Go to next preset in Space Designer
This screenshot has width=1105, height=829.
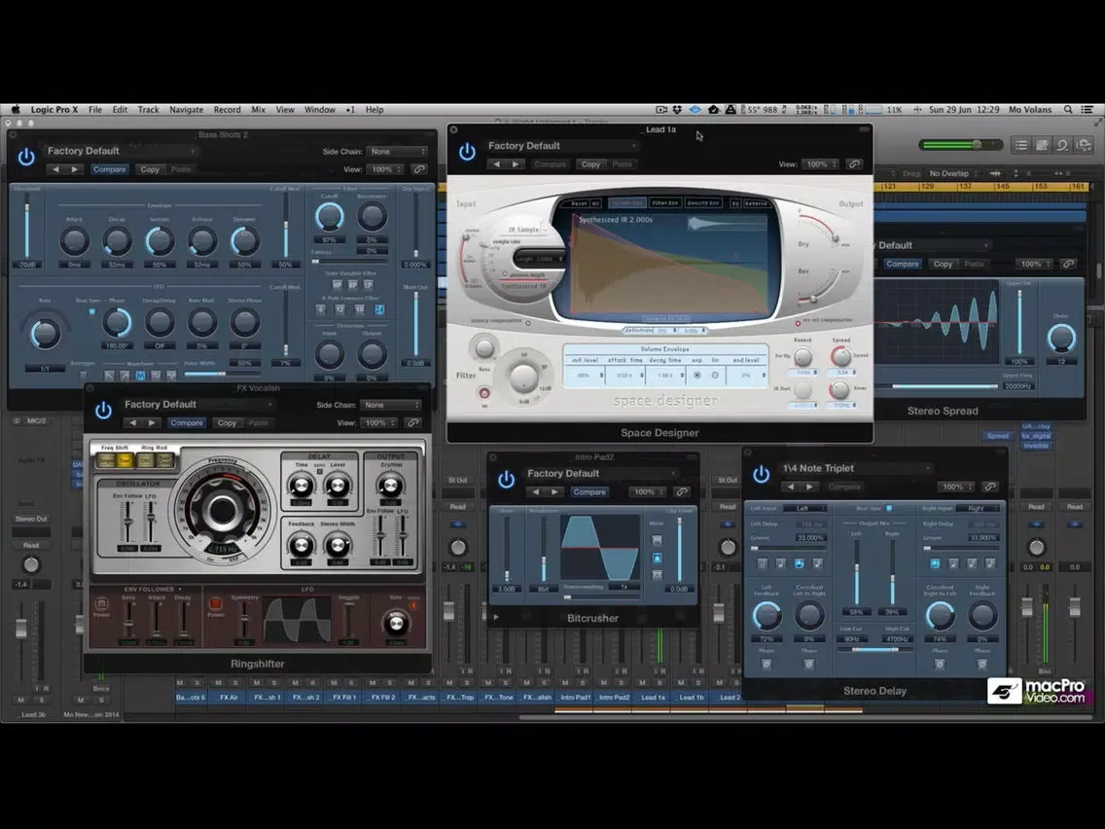click(516, 163)
